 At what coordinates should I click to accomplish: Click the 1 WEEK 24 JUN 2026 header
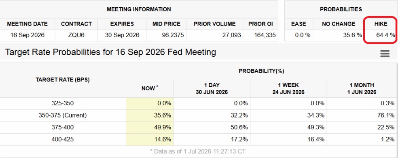pos(289,89)
